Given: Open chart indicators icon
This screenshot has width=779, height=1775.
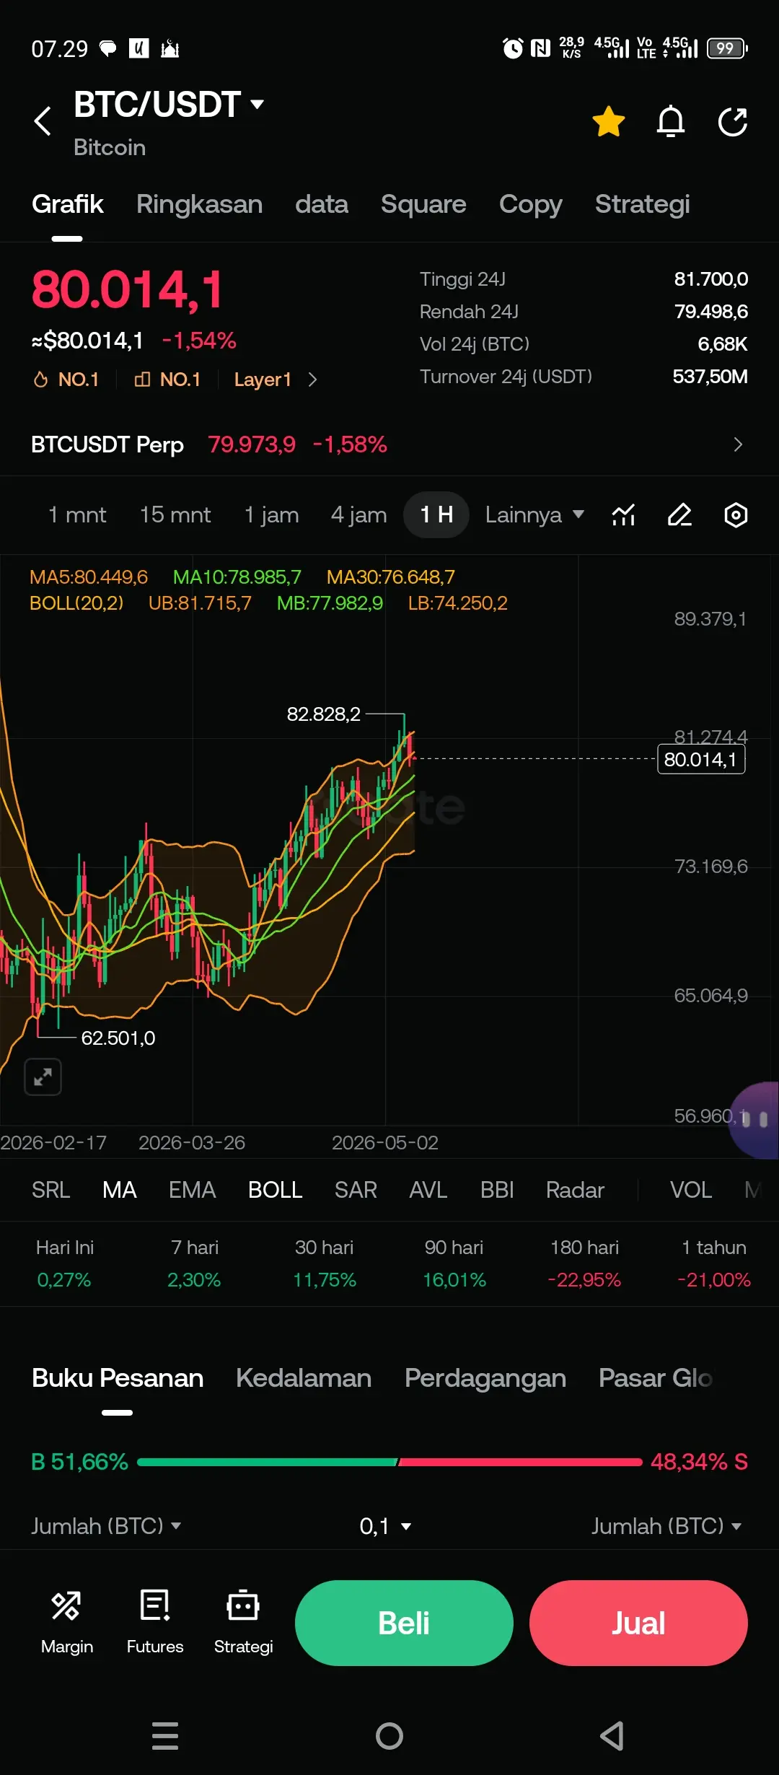Looking at the screenshot, I should coord(623,515).
